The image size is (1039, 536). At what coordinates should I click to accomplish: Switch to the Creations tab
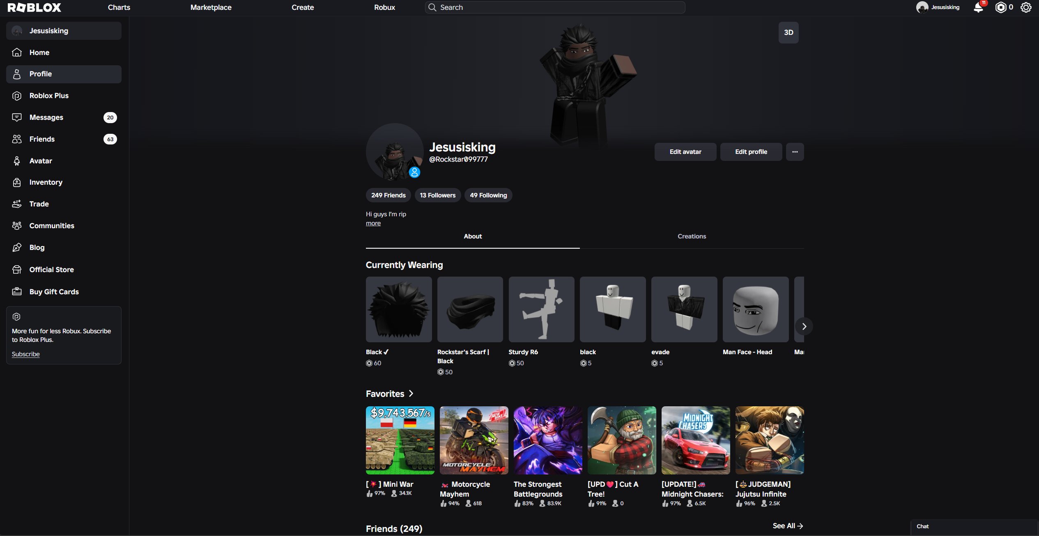[692, 236]
